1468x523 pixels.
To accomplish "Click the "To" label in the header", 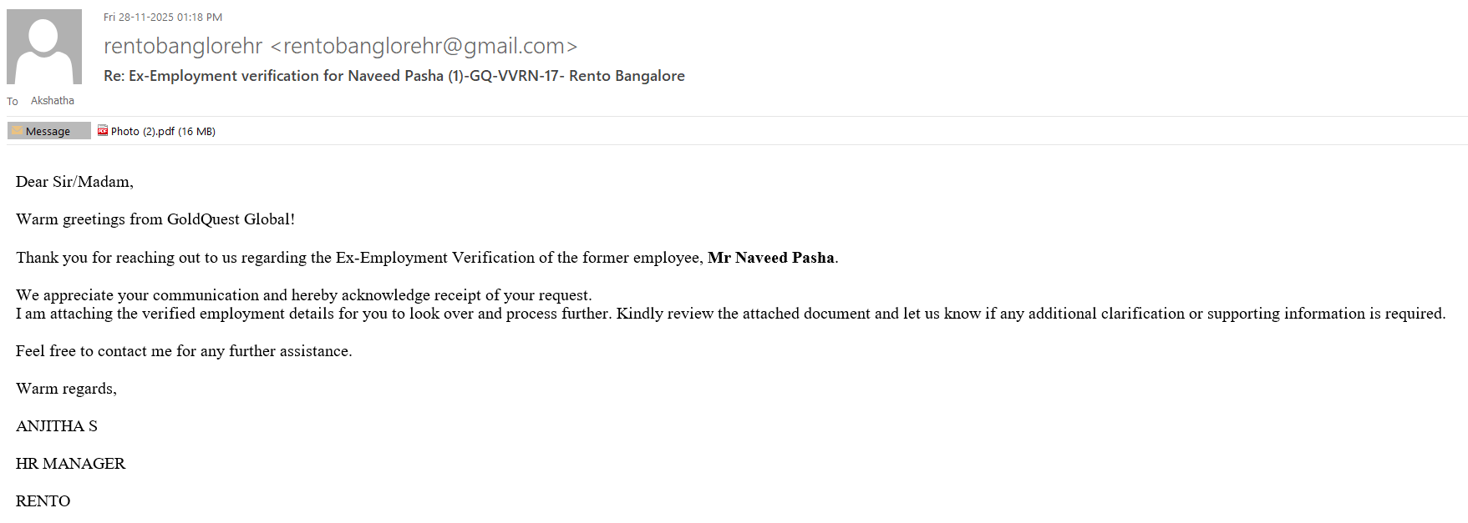I will click(13, 102).
